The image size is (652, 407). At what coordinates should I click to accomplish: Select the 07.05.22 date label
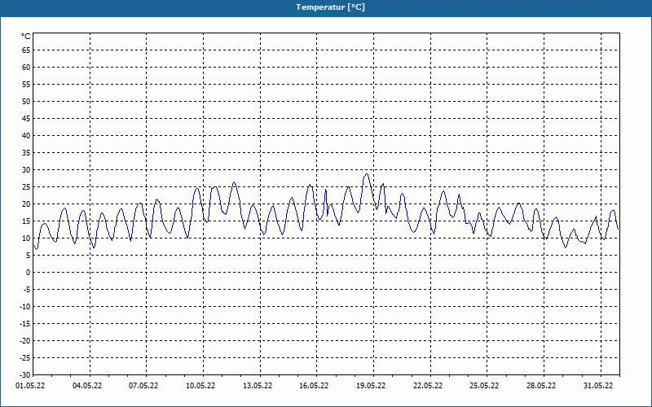[x=143, y=386]
